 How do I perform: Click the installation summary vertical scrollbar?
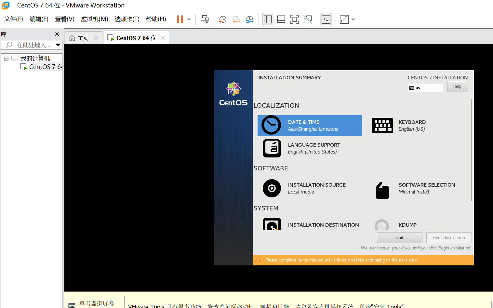pyautogui.click(x=472, y=150)
